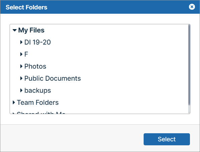Expand the Public Documents arrow
Screen dimensions: 200x152
tap(21, 78)
